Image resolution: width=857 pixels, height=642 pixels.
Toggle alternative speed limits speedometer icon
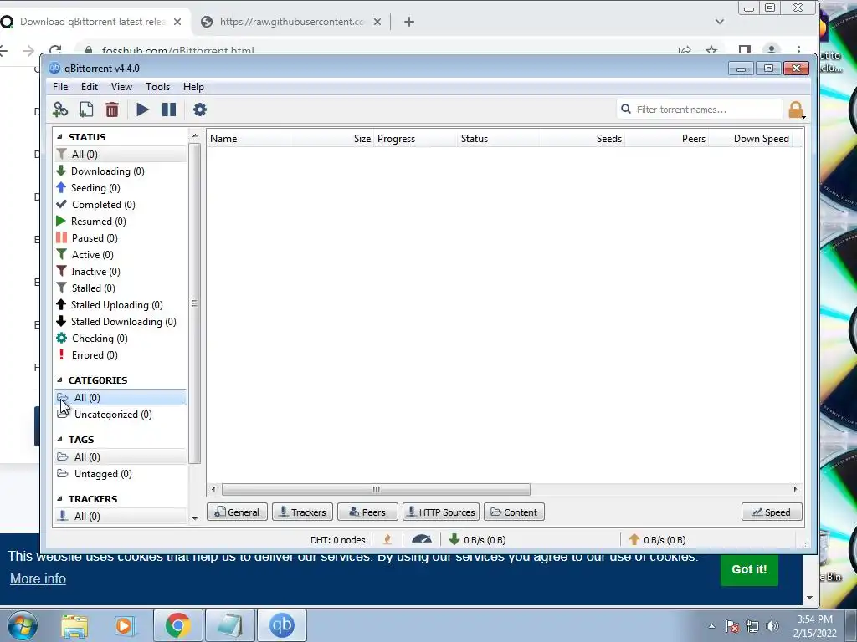[x=422, y=540]
